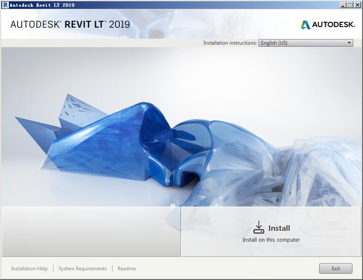Open the Readme link
Image resolution: width=363 pixels, height=280 pixels.
click(x=126, y=269)
